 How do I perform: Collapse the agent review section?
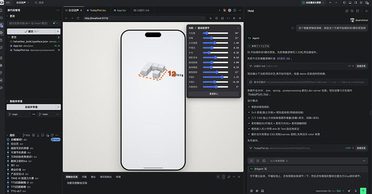(8, 101)
